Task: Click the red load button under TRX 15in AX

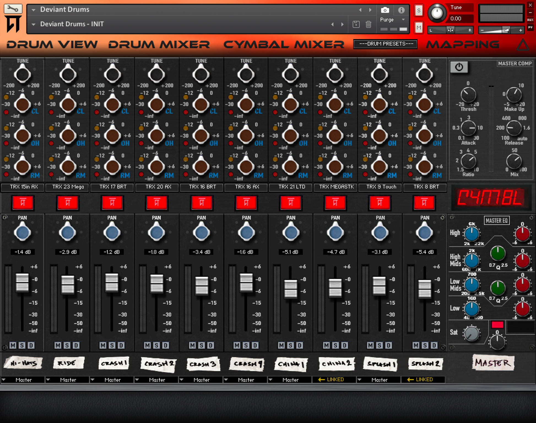Action: (x=23, y=203)
